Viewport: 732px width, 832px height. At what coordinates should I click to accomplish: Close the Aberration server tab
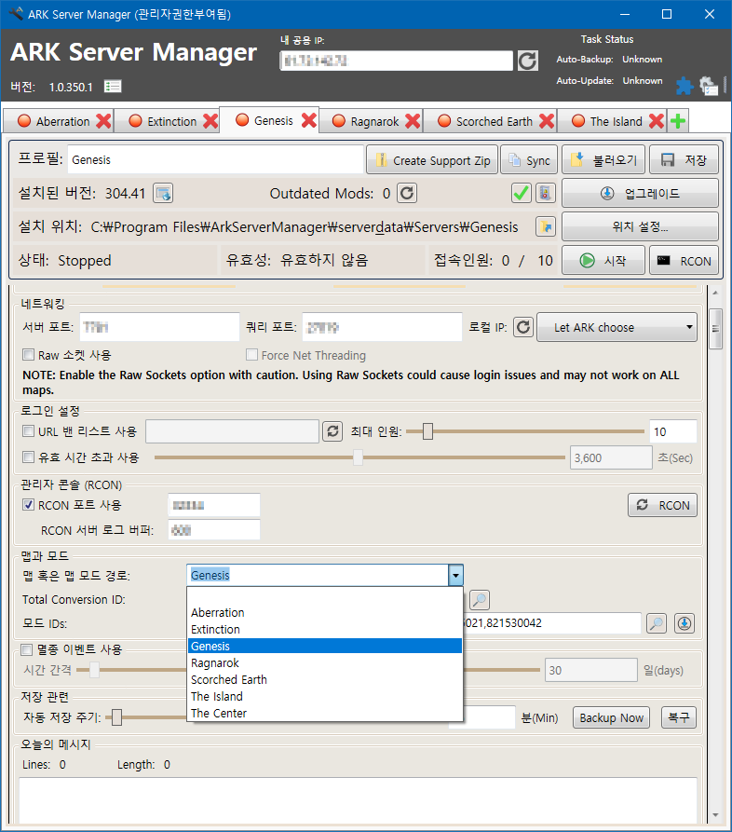[x=104, y=121]
